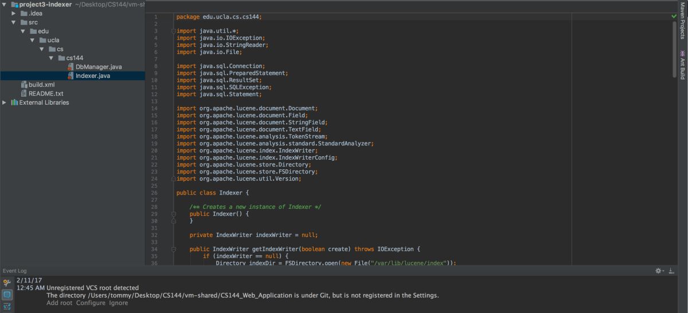Click the fold end marker on line 30
Image resolution: width=688 pixels, height=313 pixels.
173,221
